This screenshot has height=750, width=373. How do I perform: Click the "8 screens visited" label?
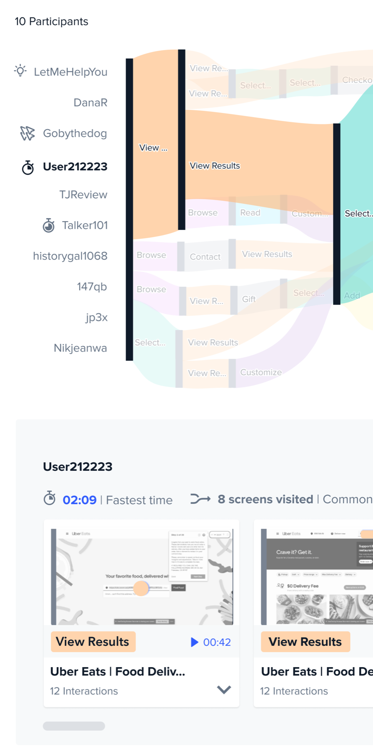click(x=265, y=499)
